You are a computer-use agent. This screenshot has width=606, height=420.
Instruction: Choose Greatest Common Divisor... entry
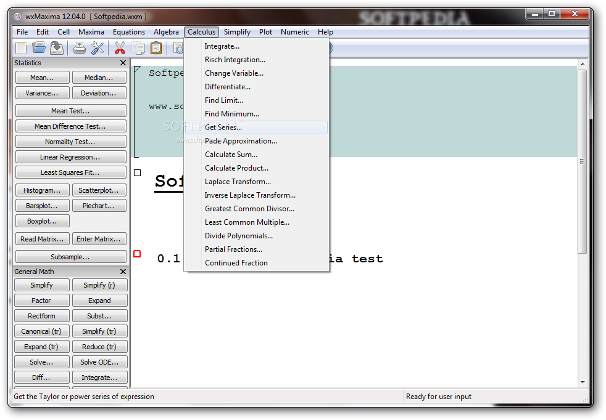click(x=256, y=209)
